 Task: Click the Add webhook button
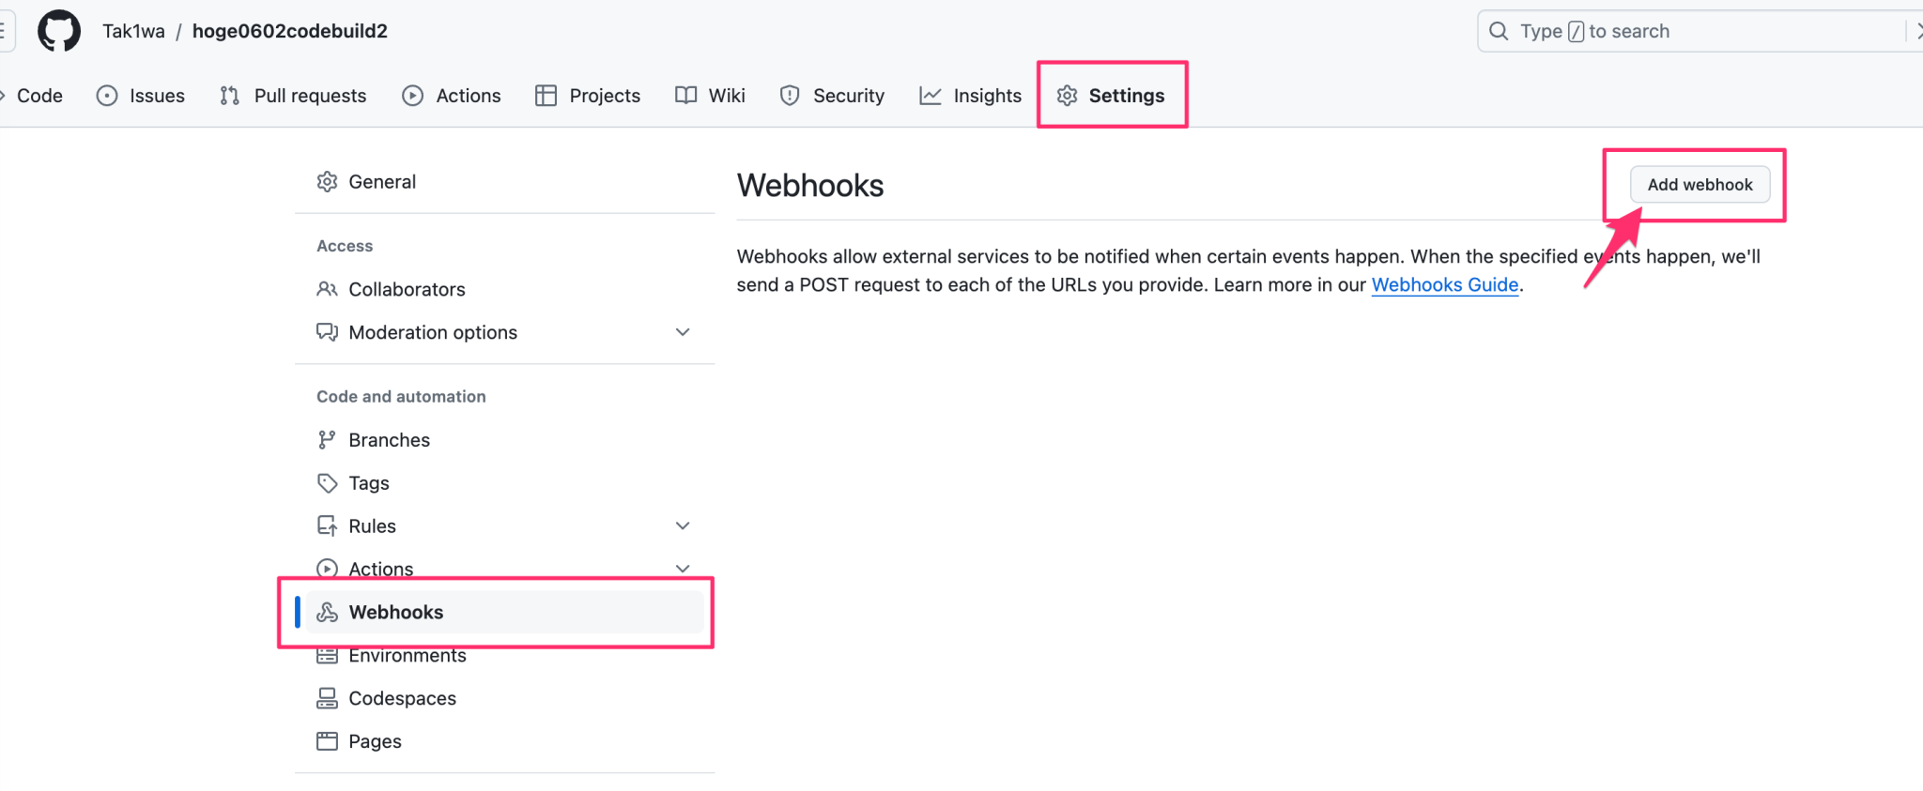1700,184
